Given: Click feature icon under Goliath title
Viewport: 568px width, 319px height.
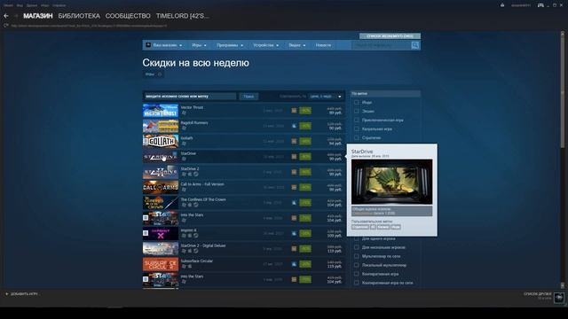Looking at the screenshot, I should (x=184, y=144).
